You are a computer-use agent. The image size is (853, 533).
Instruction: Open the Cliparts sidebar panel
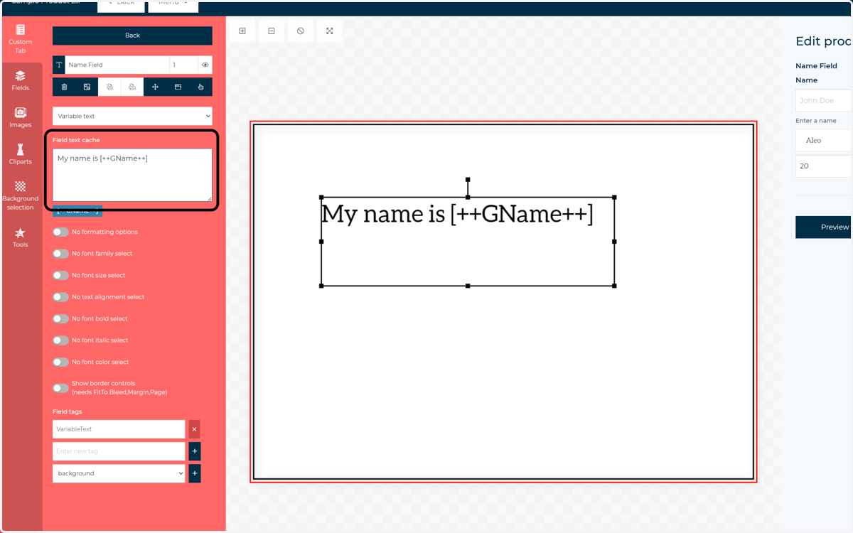coord(21,153)
